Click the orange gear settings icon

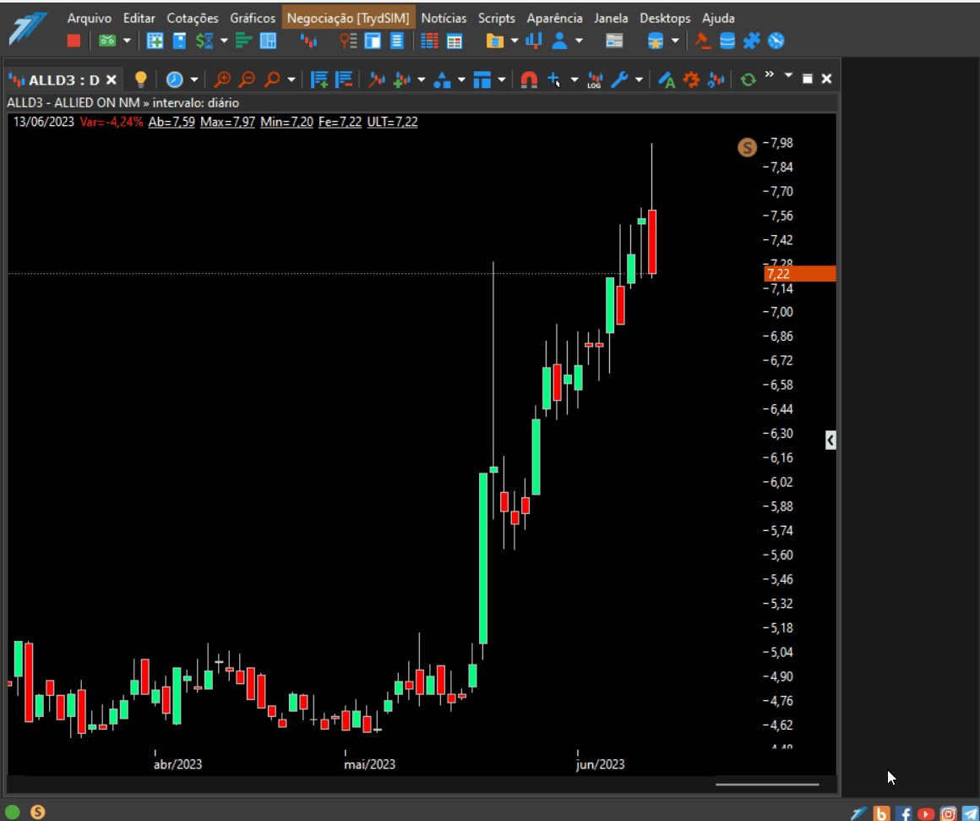(691, 79)
